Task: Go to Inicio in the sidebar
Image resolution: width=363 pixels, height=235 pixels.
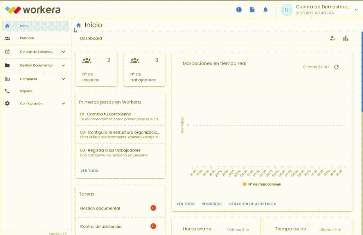Action: [36, 26]
